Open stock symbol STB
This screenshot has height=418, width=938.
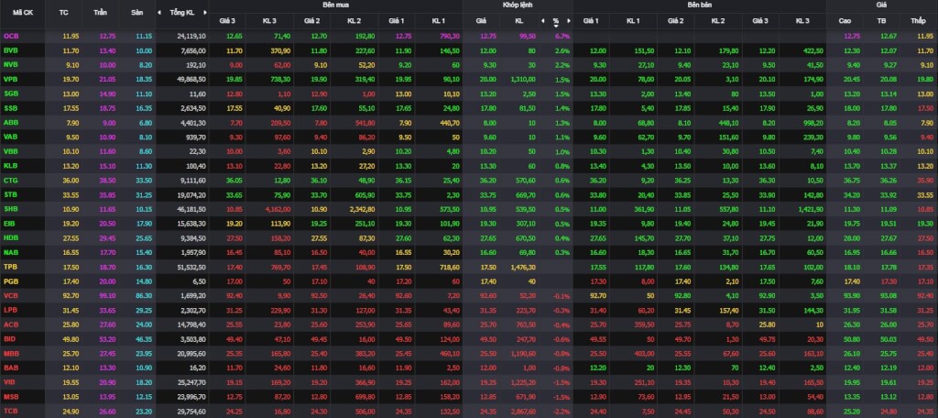[x=11, y=194]
